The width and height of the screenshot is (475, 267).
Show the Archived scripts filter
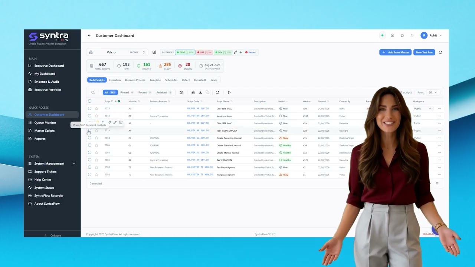tap(164, 92)
